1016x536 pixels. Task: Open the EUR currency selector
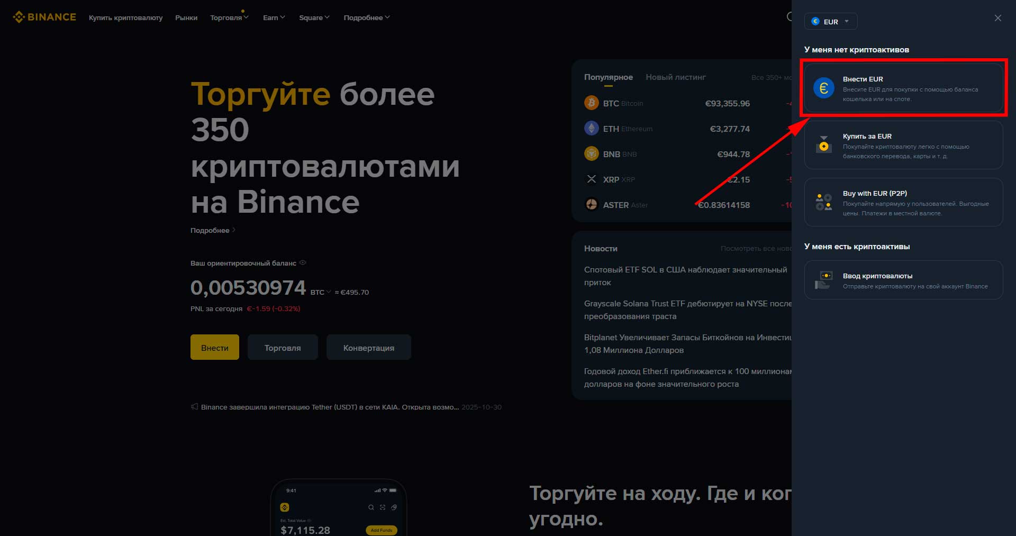tap(831, 21)
